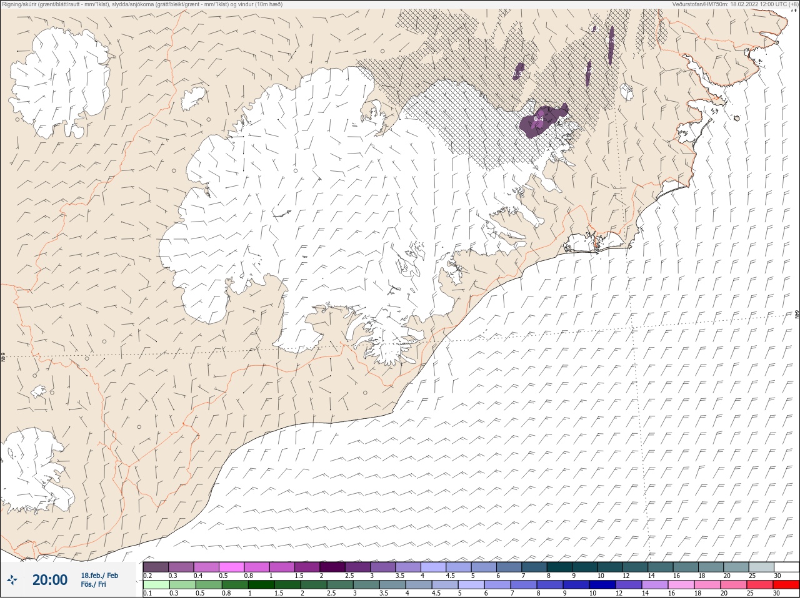Click the Veðurstofan logo icon beside 20:00

(x=12, y=580)
